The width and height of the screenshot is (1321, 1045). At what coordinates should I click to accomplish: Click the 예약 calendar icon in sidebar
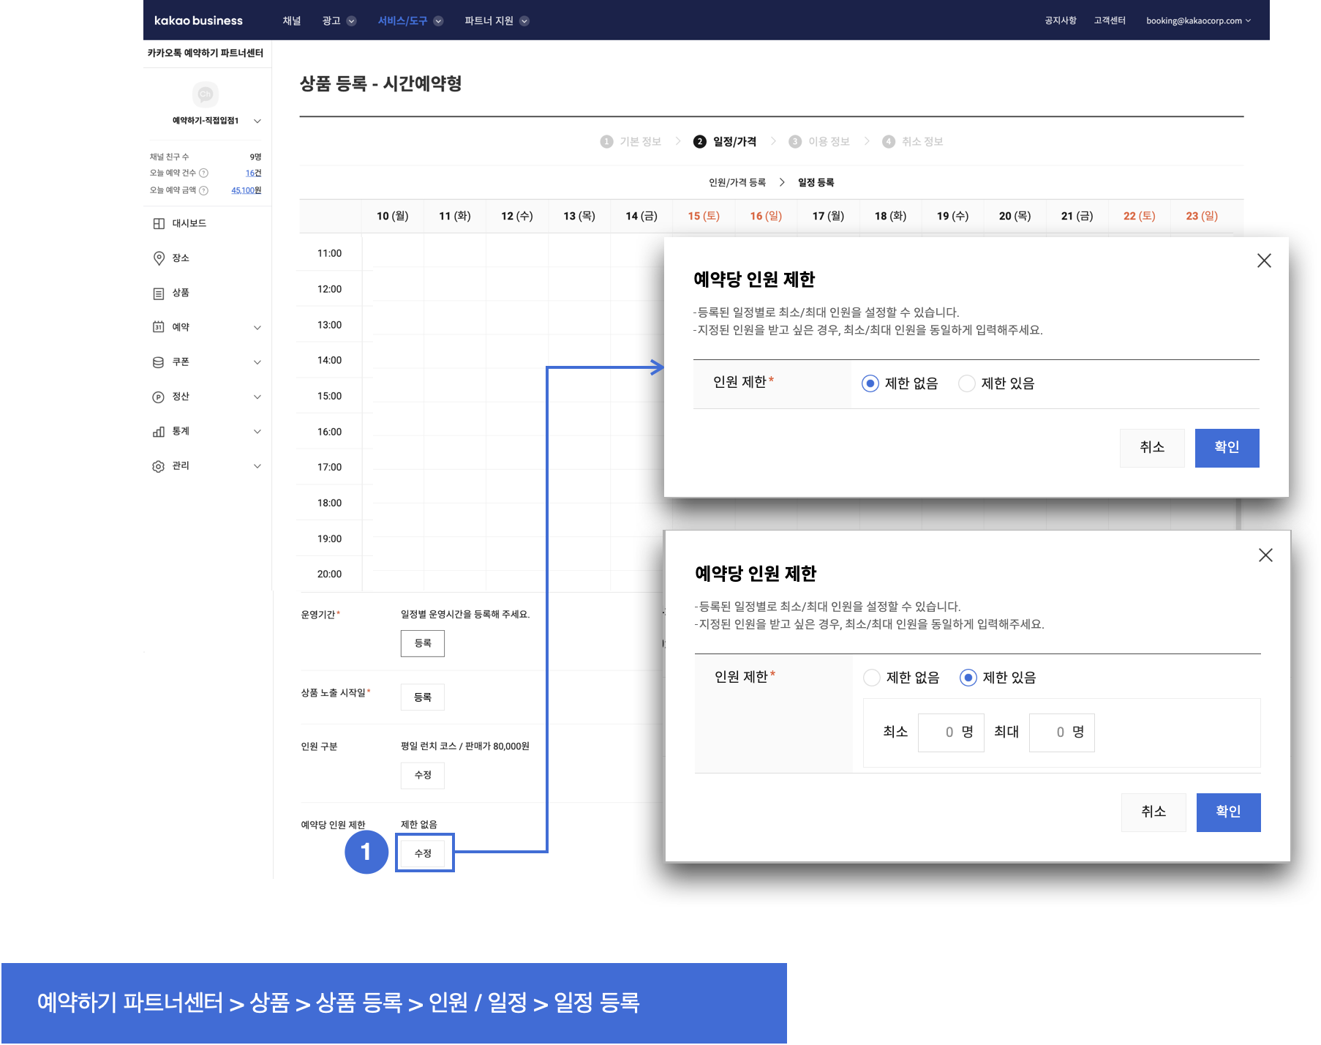click(x=159, y=327)
